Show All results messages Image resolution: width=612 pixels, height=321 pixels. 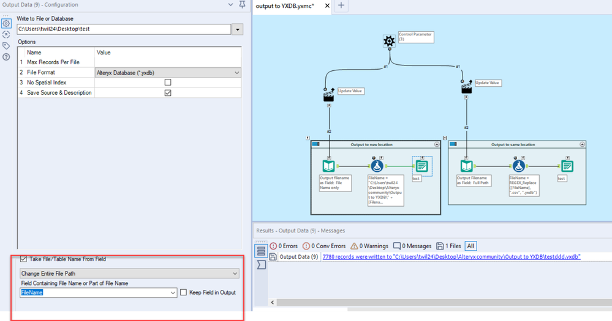point(470,246)
